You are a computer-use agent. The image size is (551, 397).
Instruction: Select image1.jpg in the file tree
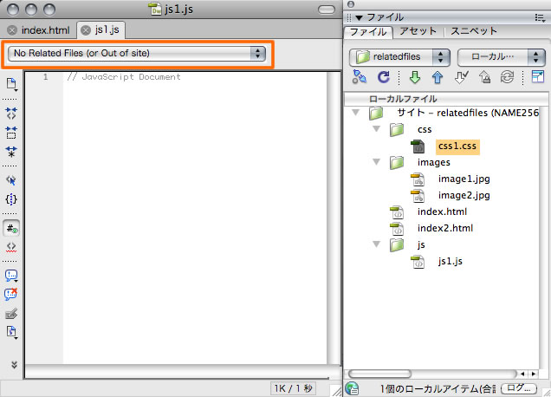[463, 179]
